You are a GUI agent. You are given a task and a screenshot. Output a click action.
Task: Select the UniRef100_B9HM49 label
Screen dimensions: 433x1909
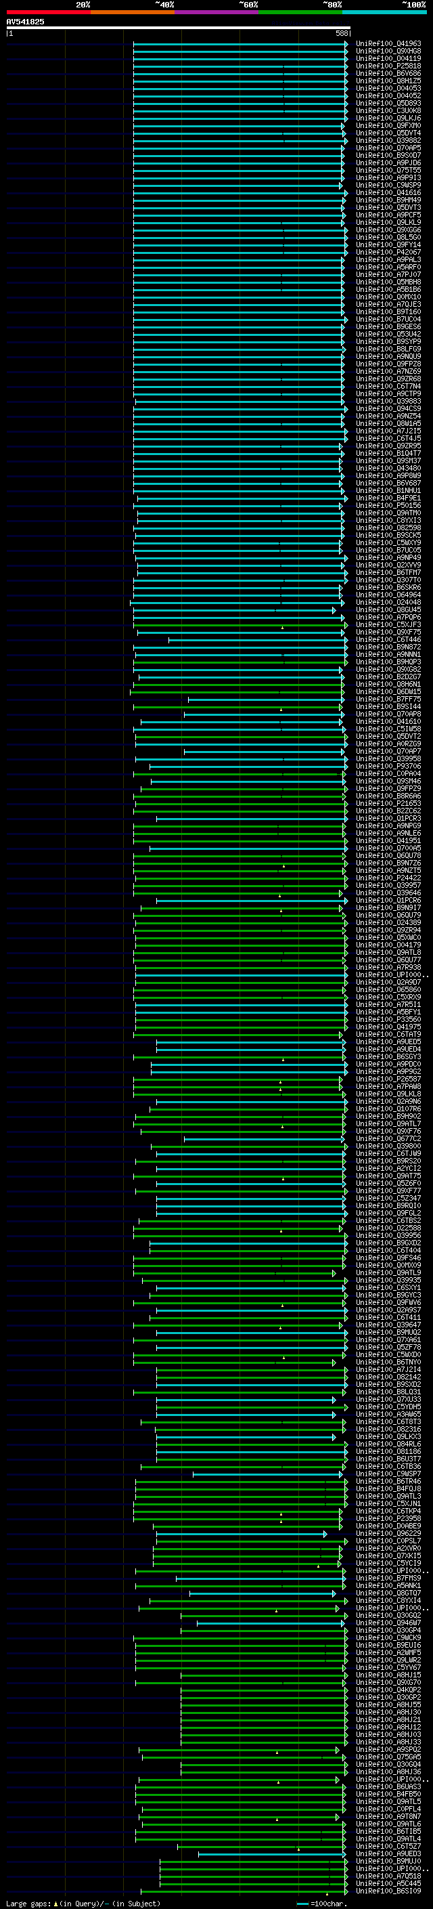(x=388, y=200)
